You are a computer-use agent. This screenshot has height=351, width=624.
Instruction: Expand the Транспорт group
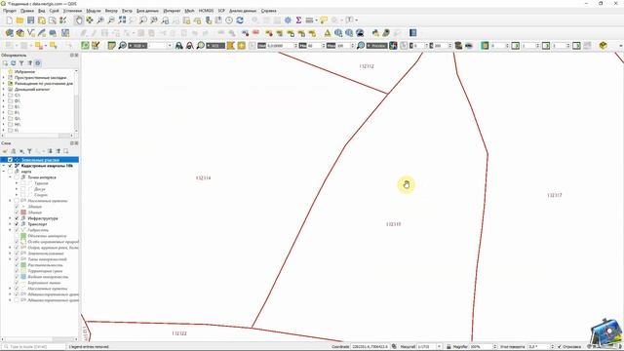11,224
